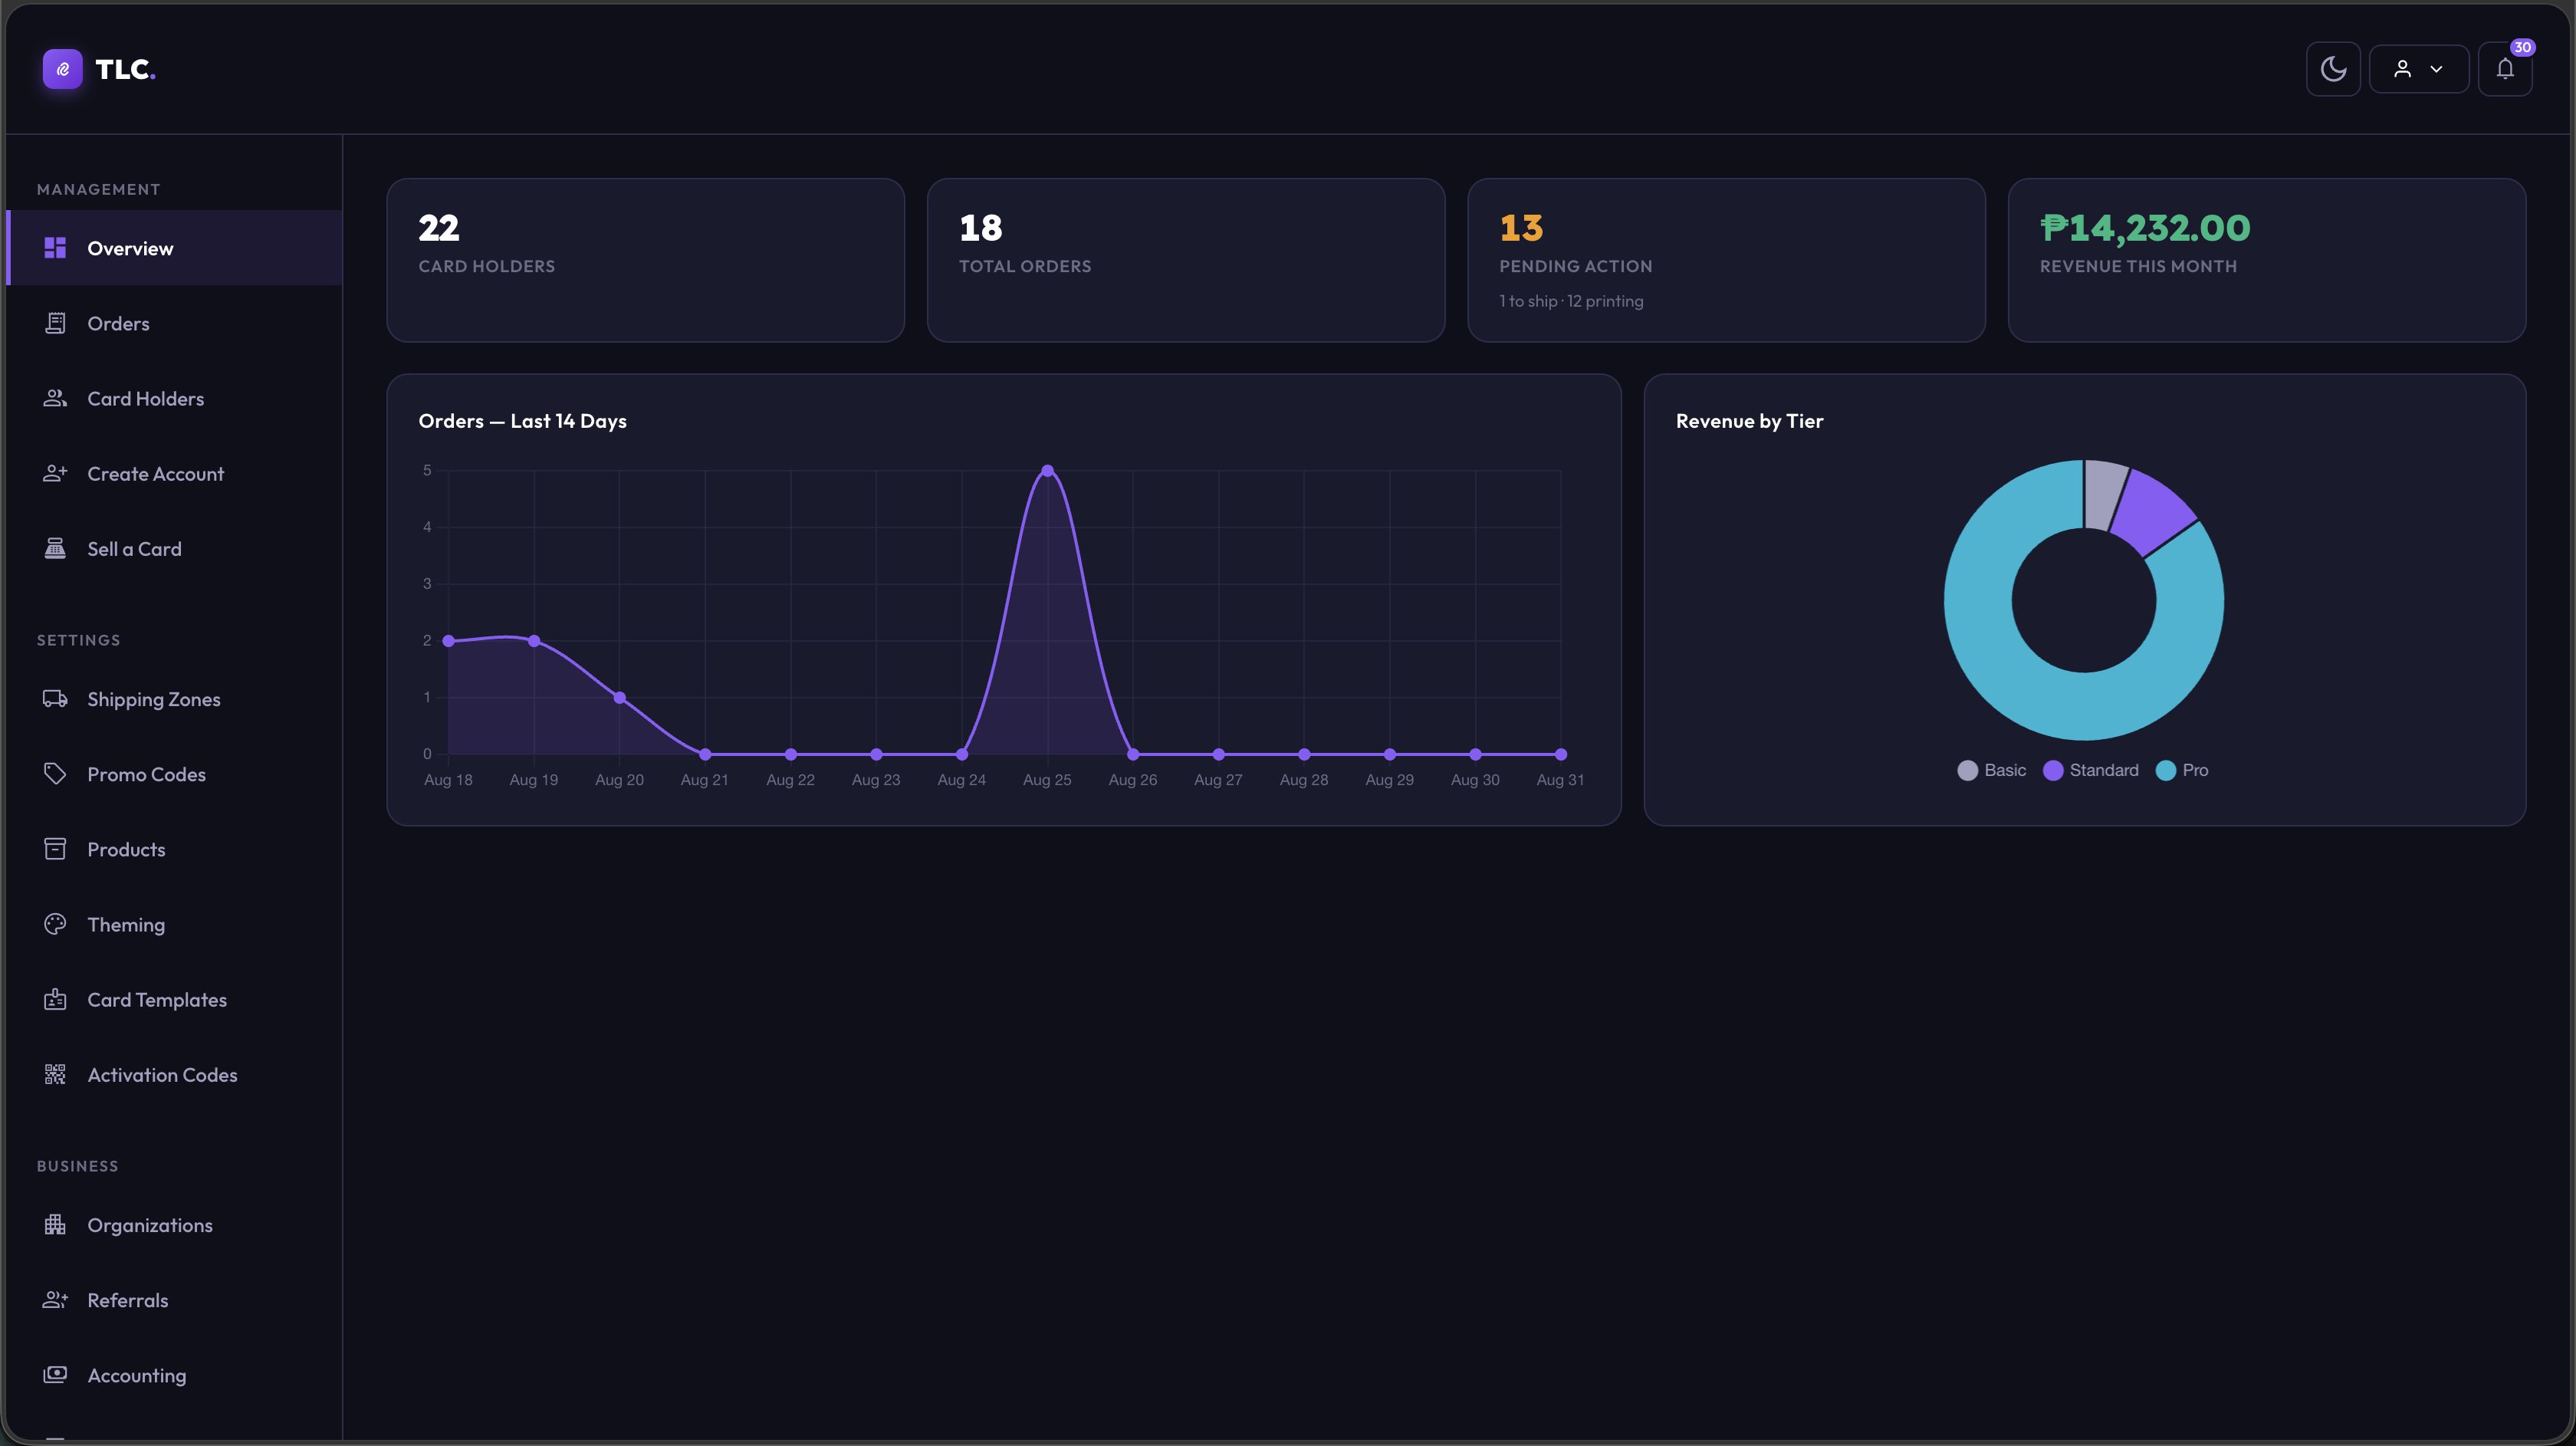2576x1446 pixels.
Task: Open the Promo Codes label
Action: (146, 774)
